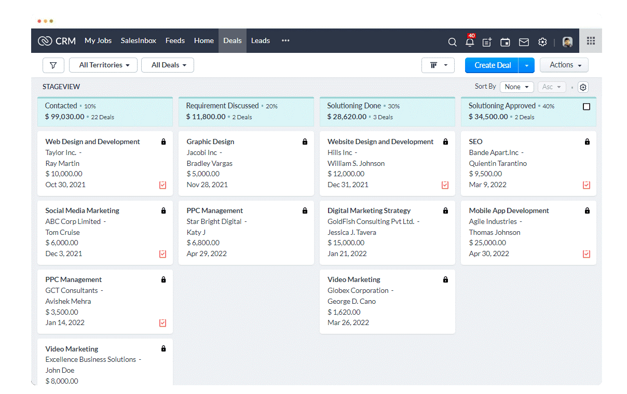This screenshot has height=394, width=627.
Task: Expand the All Territories dropdown
Action: pos(103,65)
